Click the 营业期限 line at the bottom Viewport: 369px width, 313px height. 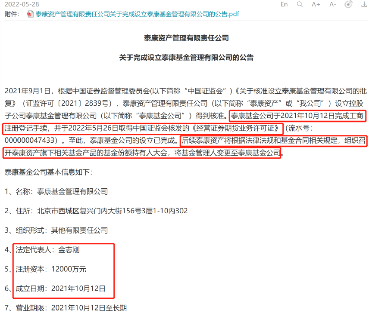[66, 307]
